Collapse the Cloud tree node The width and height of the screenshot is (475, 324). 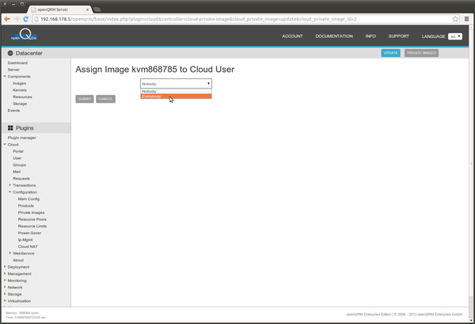point(5,145)
